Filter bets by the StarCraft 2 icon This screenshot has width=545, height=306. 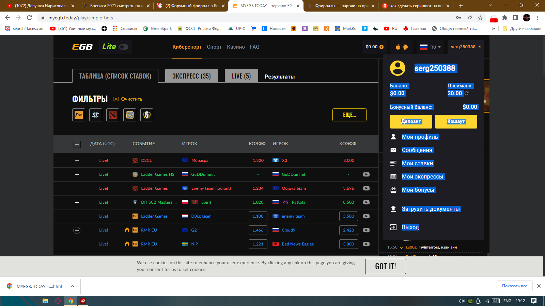96,115
